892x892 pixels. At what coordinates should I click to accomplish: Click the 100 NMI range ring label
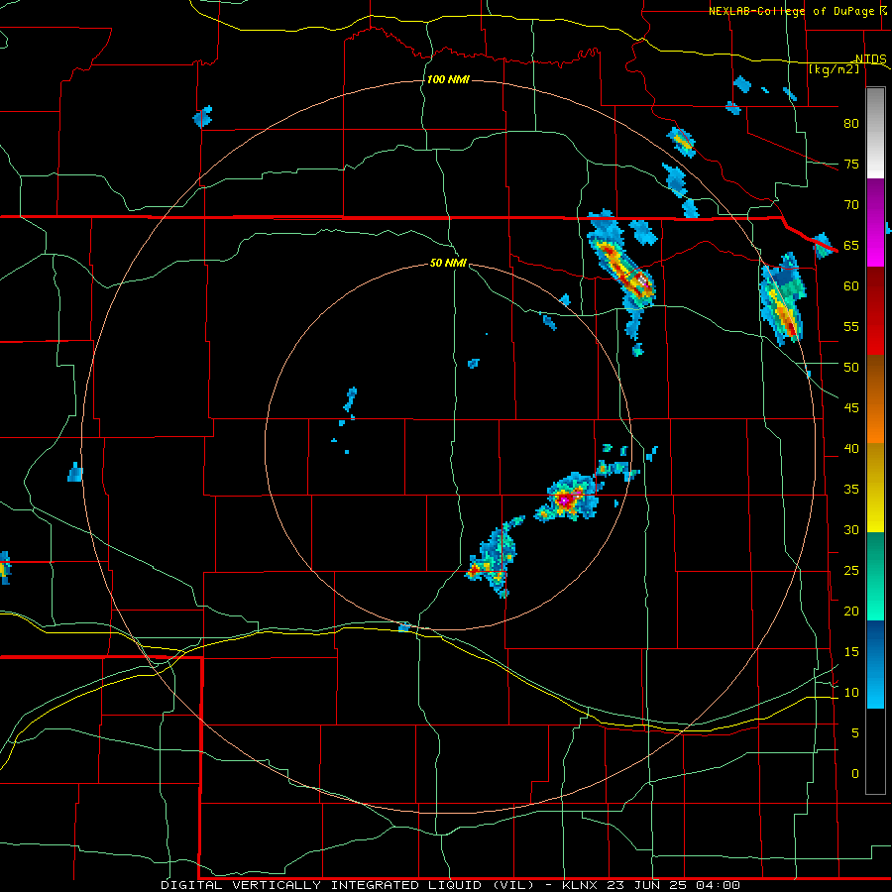(x=448, y=79)
